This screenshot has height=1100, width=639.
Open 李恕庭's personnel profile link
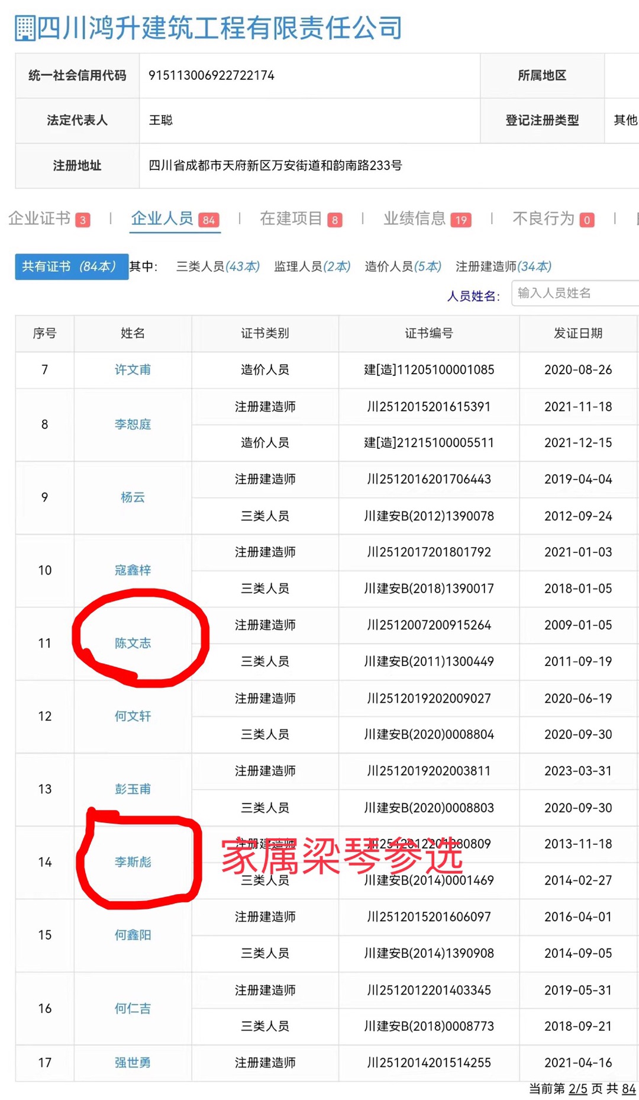133,424
